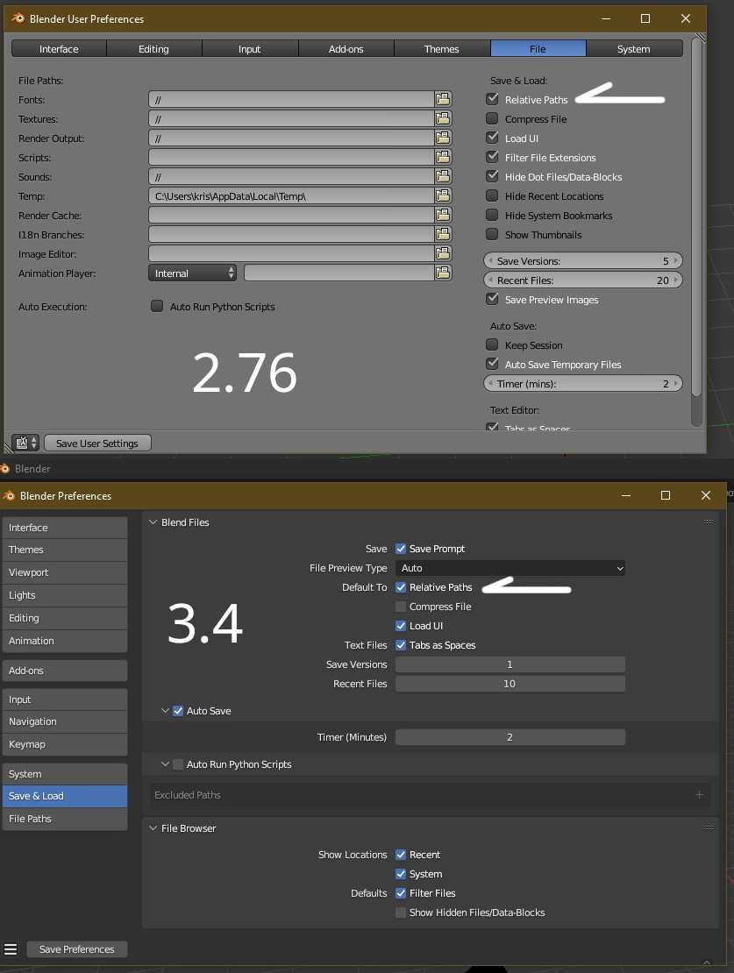Image resolution: width=734 pixels, height=973 pixels.
Task: Click Save Versions value field in 3.4
Action: 510,664
